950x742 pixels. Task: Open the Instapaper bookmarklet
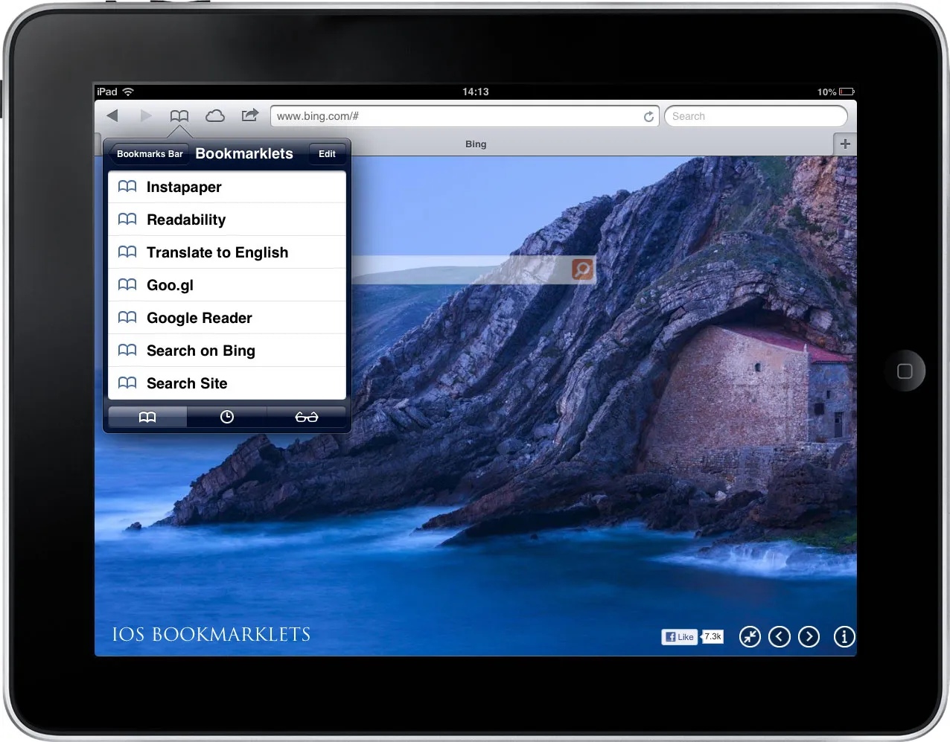[x=184, y=187]
